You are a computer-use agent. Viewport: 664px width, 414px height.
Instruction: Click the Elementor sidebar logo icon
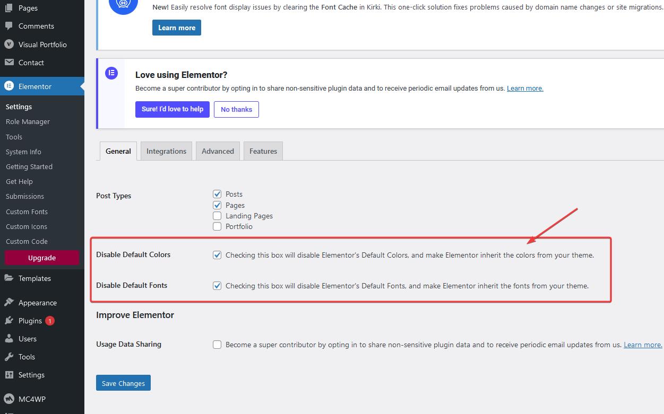coord(9,86)
